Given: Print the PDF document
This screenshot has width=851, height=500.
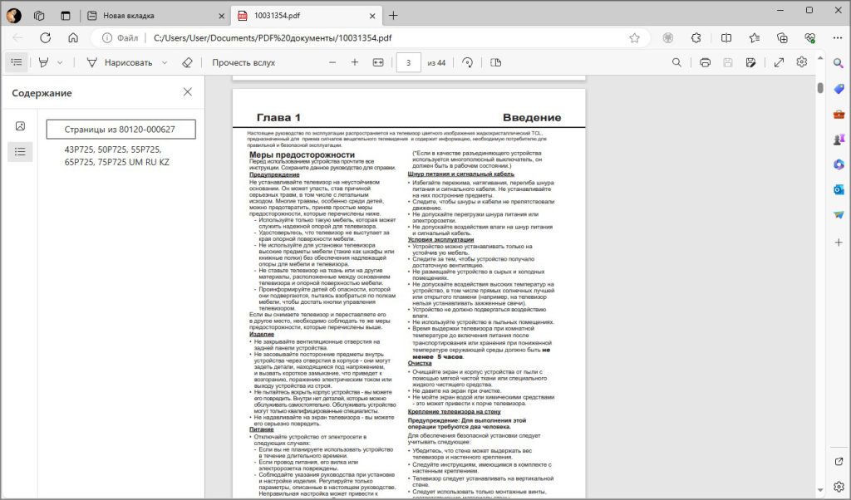Looking at the screenshot, I should point(704,61).
